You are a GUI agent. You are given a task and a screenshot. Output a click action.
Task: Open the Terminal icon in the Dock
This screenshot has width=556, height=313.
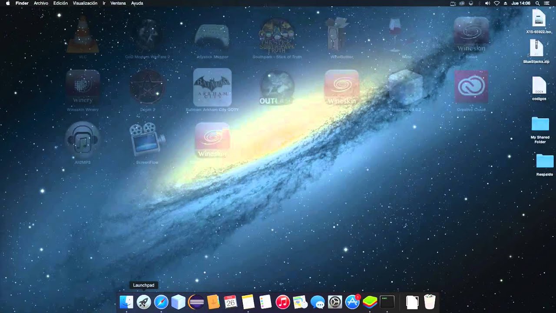387,302
